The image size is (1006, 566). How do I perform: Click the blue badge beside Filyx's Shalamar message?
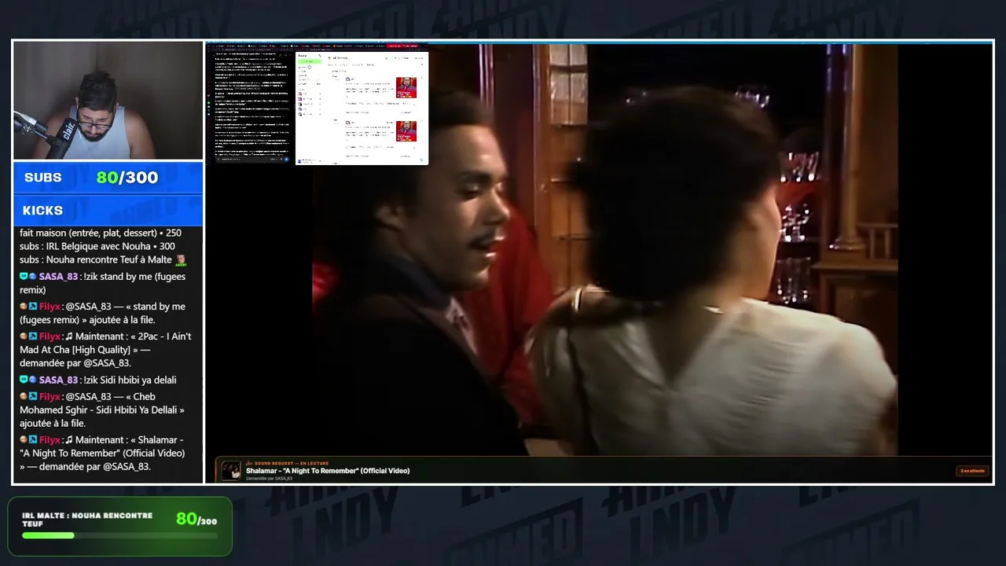pyautogui.click(x=33, y=440)
